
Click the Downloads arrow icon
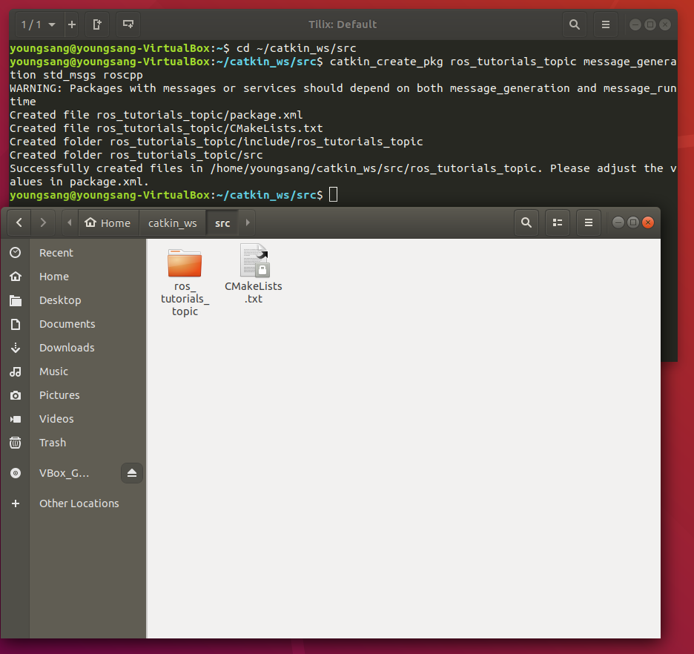(x=16, y=348)
